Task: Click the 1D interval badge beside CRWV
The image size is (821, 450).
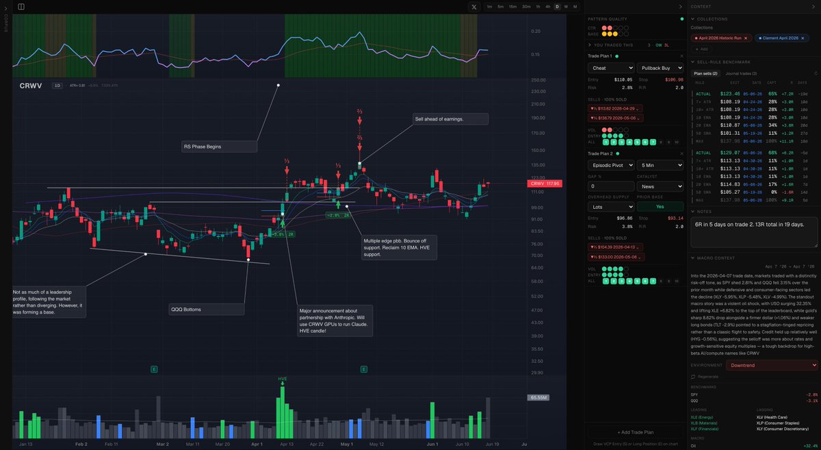Action: pyautogui.click(x=57, y=86)
